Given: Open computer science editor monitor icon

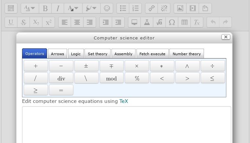Looking at the screenshot, I should pyautogui.click(x=135, y=22).
